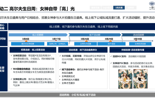This screenshot has height=98, width=155.
Task: Select the logo设计 tab
Action: click(107, 8)
